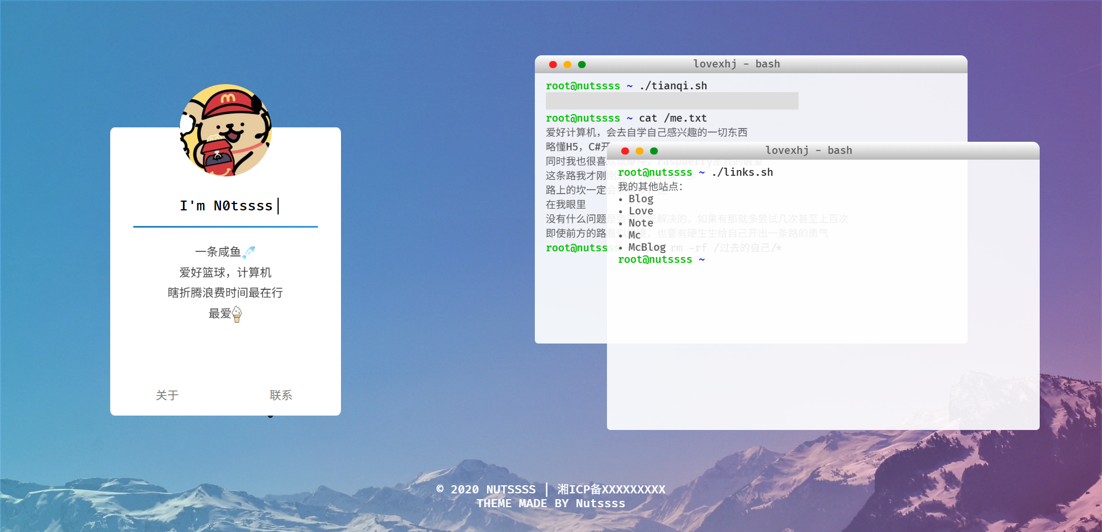Click the 湘ICP备XXXXXXXXX footer link

611,489
